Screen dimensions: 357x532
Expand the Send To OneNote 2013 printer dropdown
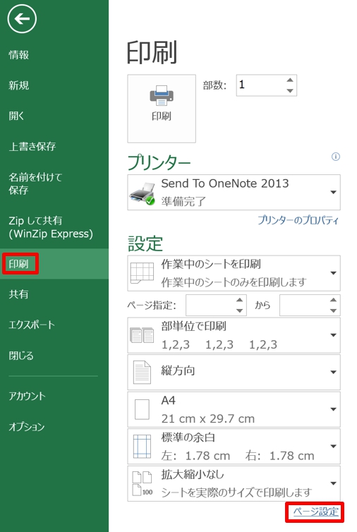[x=333, y=193]
